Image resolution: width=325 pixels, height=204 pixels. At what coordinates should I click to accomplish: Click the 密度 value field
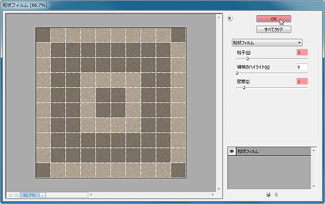(x=302, y=81)
